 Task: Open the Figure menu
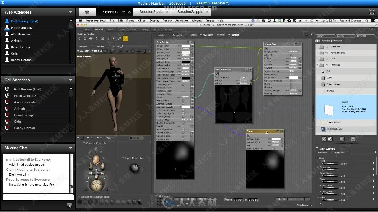(x=130, y=21)
